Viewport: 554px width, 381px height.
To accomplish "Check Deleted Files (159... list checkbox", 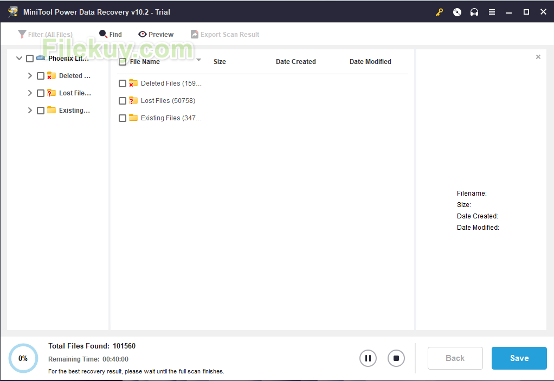I will tap(123, 83).
